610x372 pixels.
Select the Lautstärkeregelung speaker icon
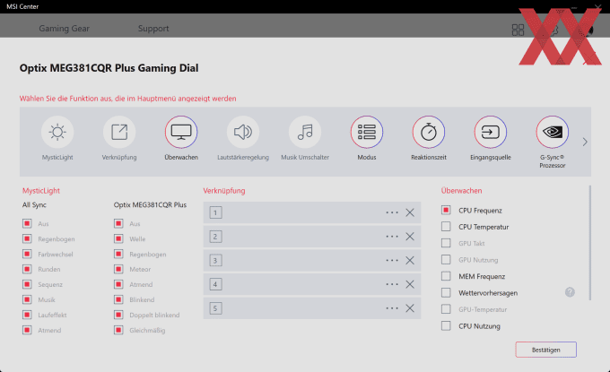pyautogui.click(x=243, y=132)
